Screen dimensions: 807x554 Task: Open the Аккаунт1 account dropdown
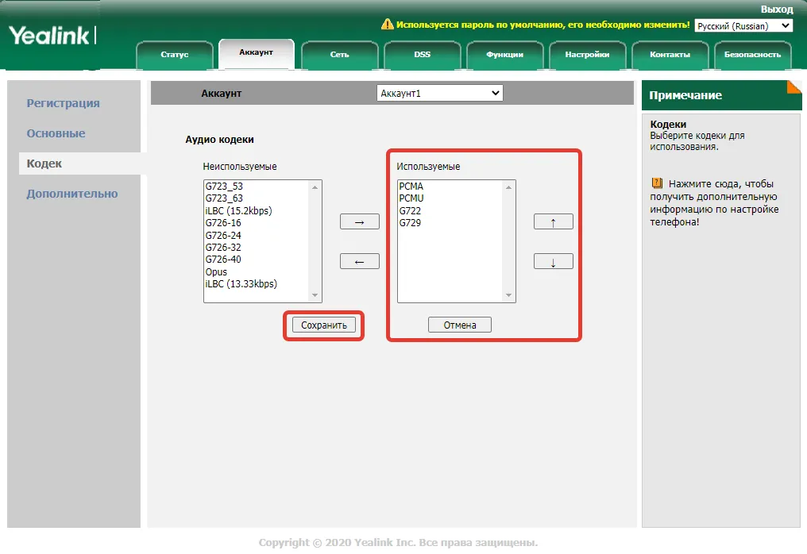tap(439, 93)
